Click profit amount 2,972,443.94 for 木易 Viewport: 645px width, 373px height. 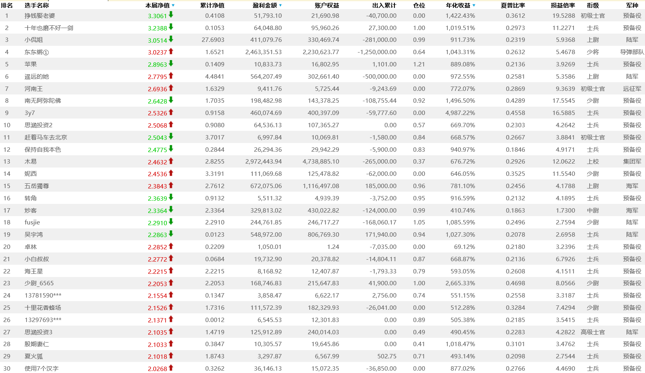(x=264, y=162)
